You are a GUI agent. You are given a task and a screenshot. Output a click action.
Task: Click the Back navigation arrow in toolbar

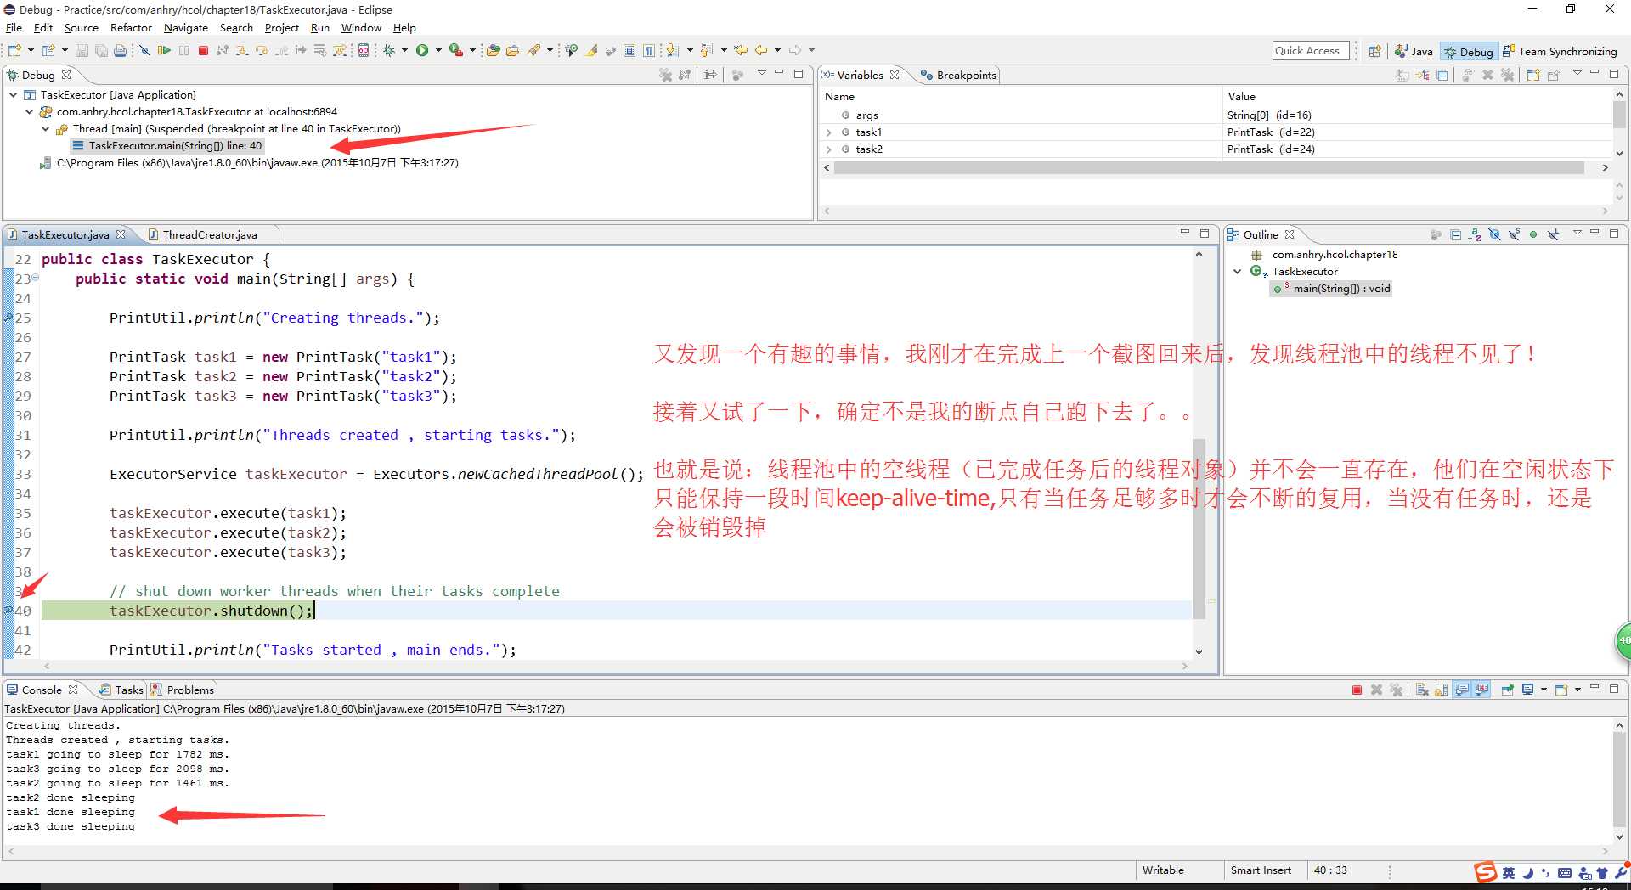pyautogui.click(x=760, y=50)
